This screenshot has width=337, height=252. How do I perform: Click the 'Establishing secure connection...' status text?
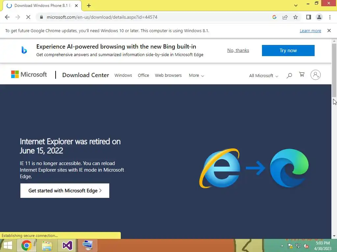pyautogui.click(x=30, y=236)
